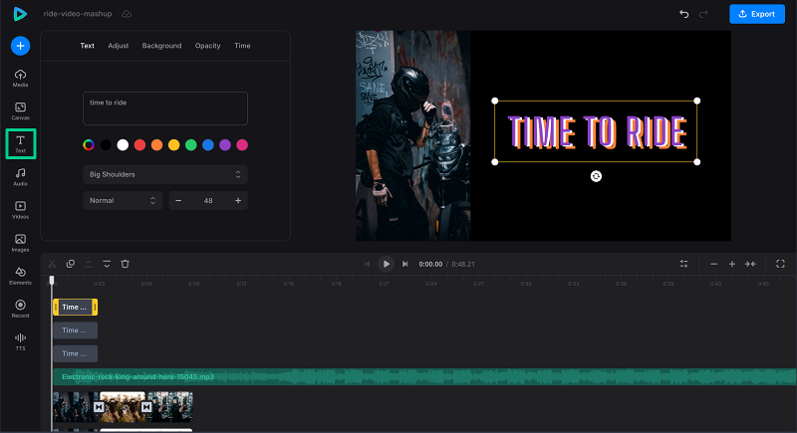Click the font size value 48
Viewport: 797px width, 433px height.
pyautogui.click(x=208, y=200)
